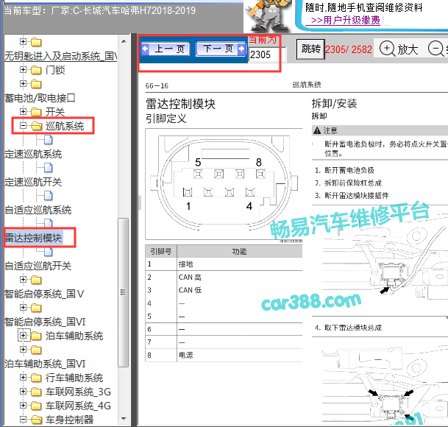The image size is (448, 427).
Task: Click the tree panel scroll down arrow
Action: (124, 419)
